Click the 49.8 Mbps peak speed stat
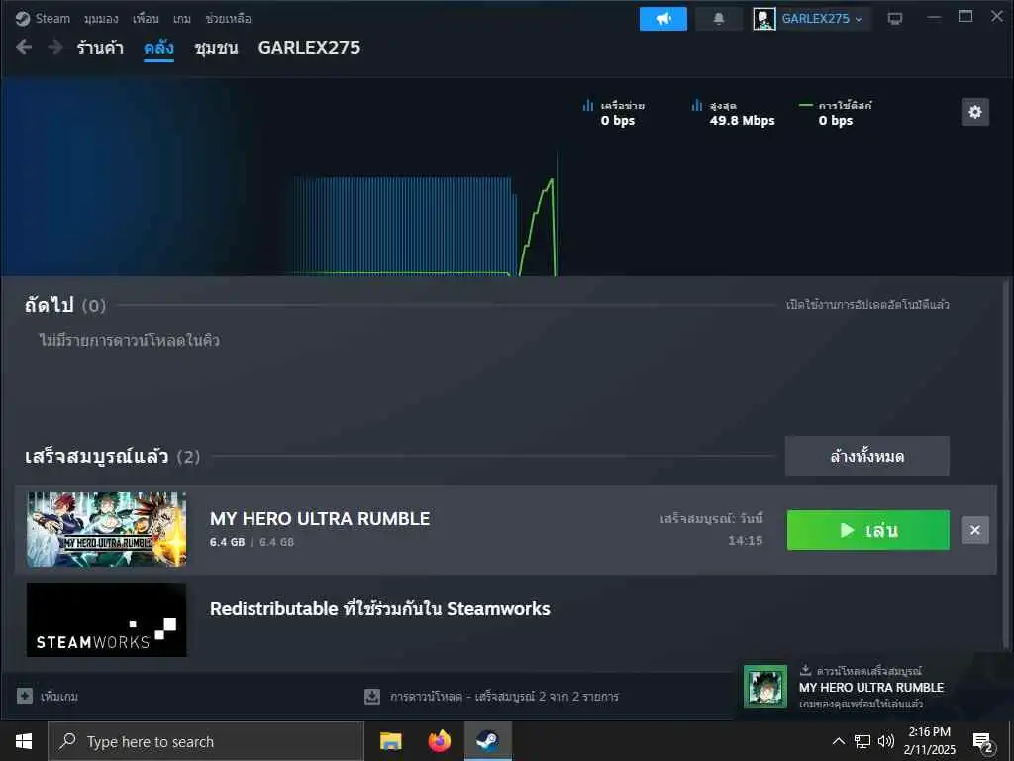The image size is (1014, 761). (x=733, y=113)
